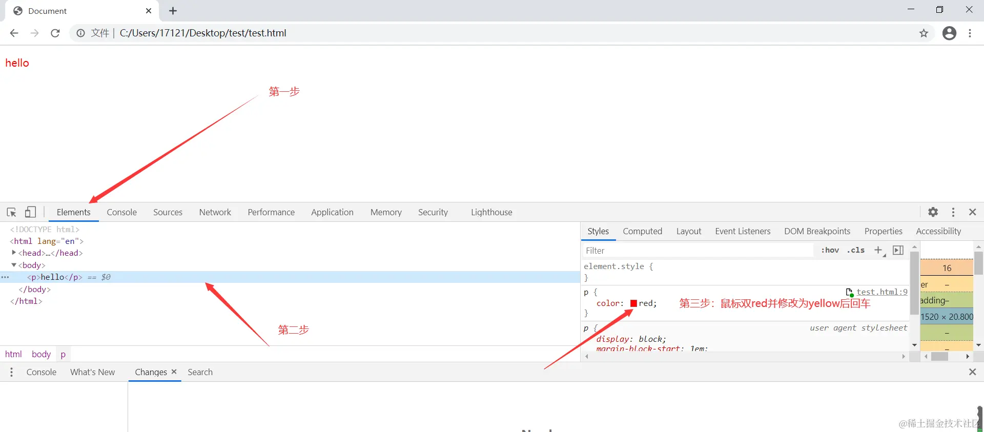Click the red color swatch
984x432 pixels.
(633, 303)
